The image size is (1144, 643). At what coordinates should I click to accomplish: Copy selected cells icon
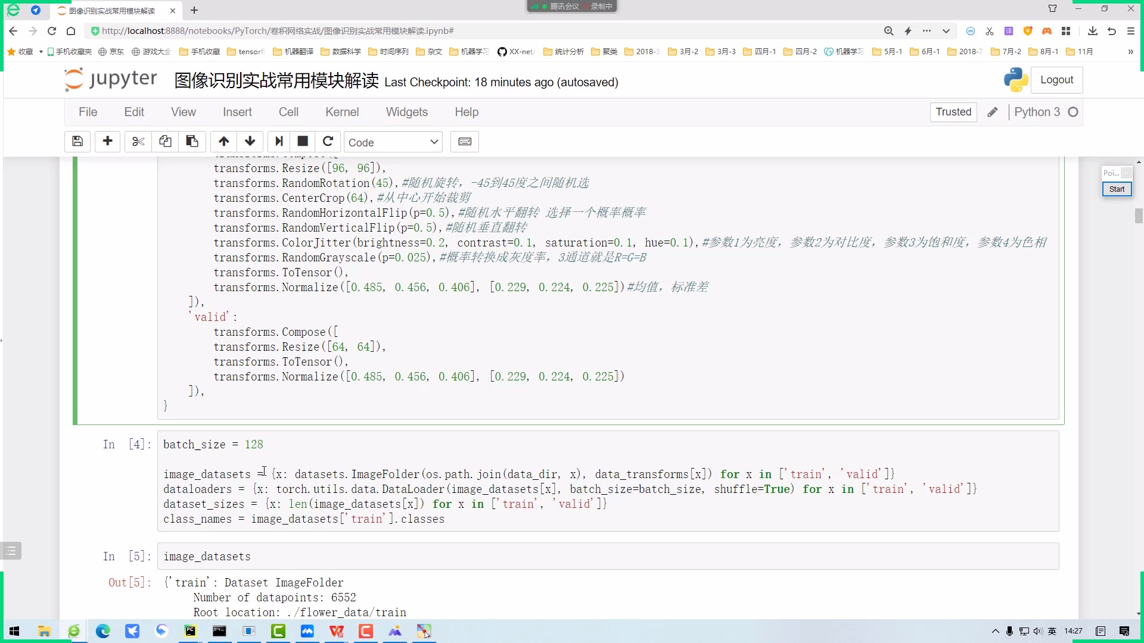[165, 142]
